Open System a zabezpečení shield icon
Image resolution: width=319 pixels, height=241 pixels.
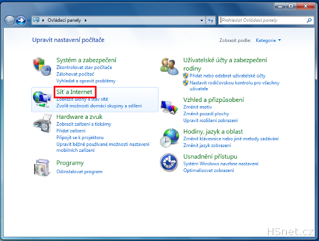click(x=42, y=67)
